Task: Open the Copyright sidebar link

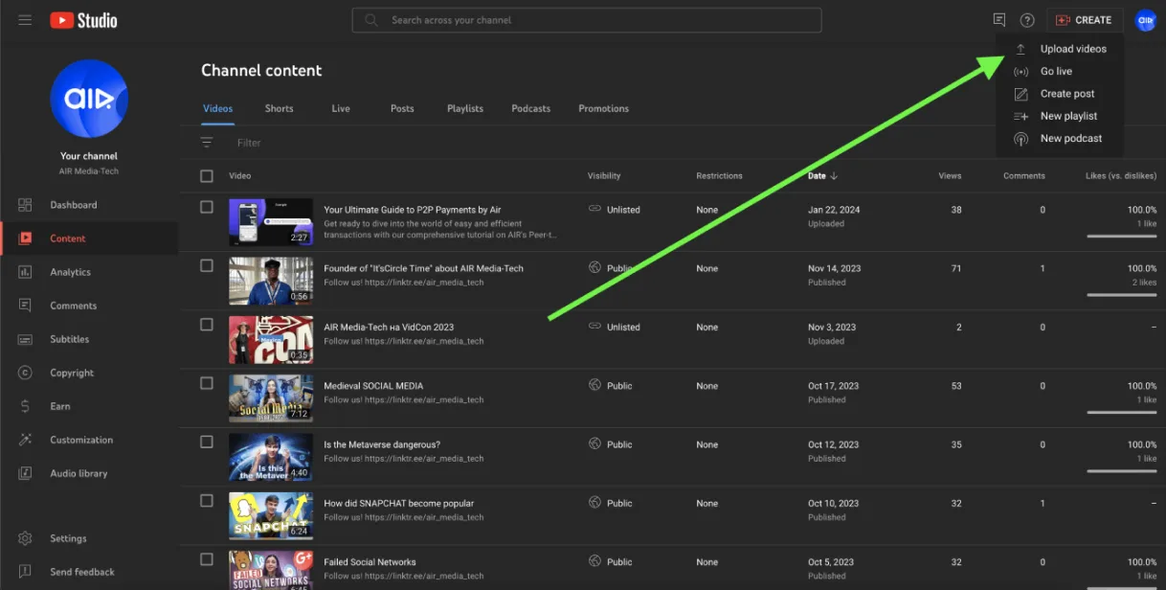Action: tap(89, 373)
